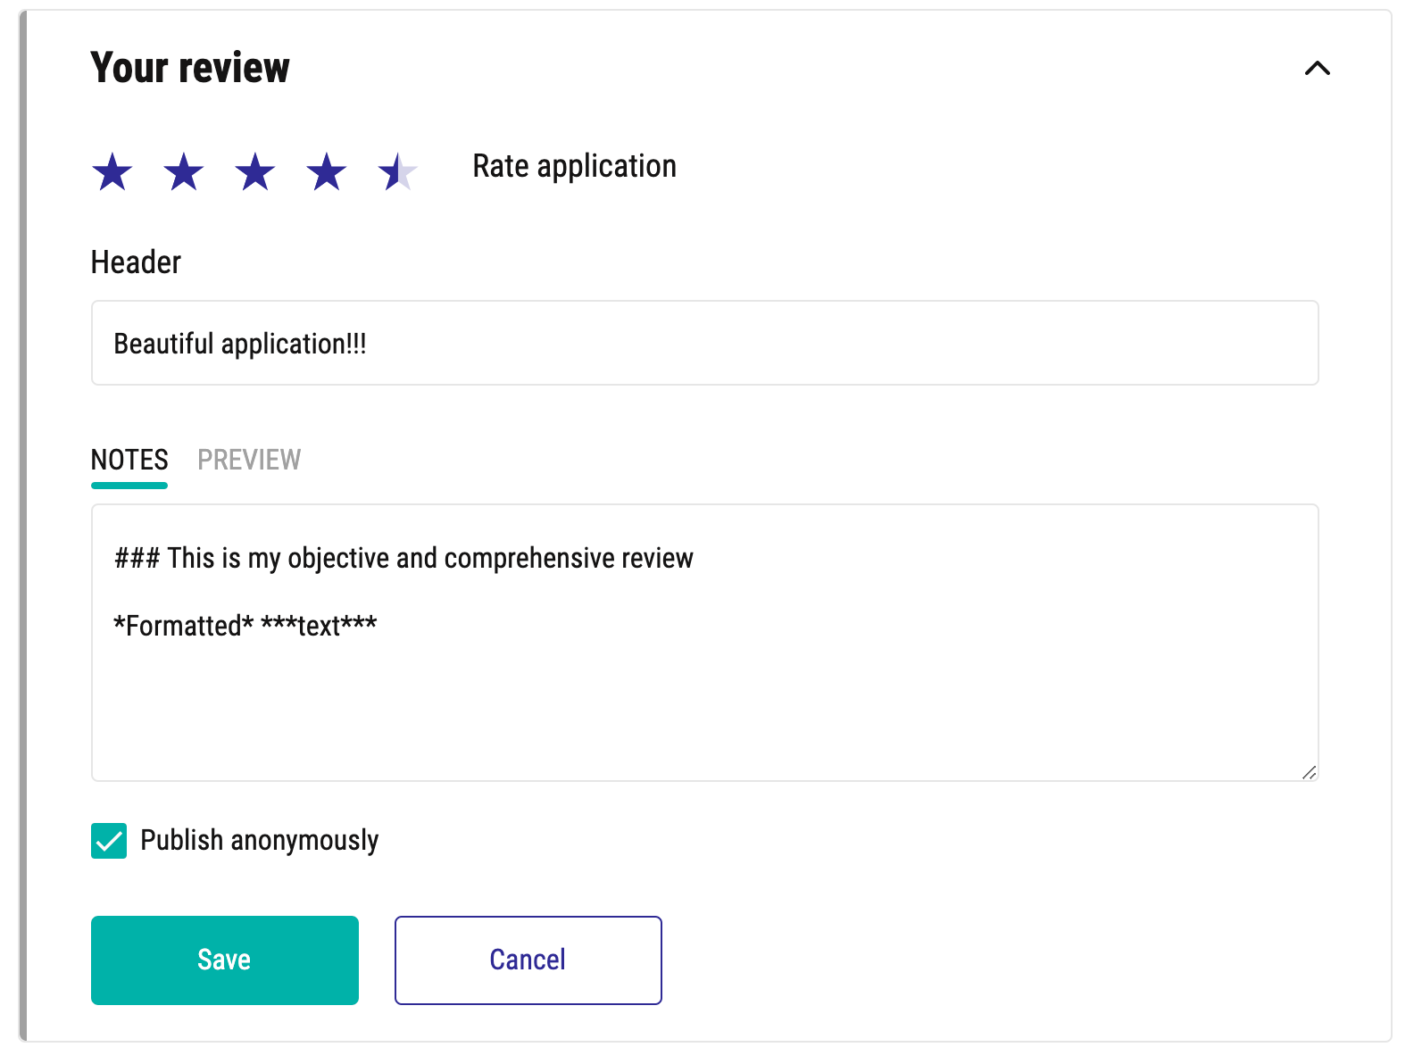Click the textarea resize handle corner
Screen dimensions: 1414x1064
pos(1309,772)
